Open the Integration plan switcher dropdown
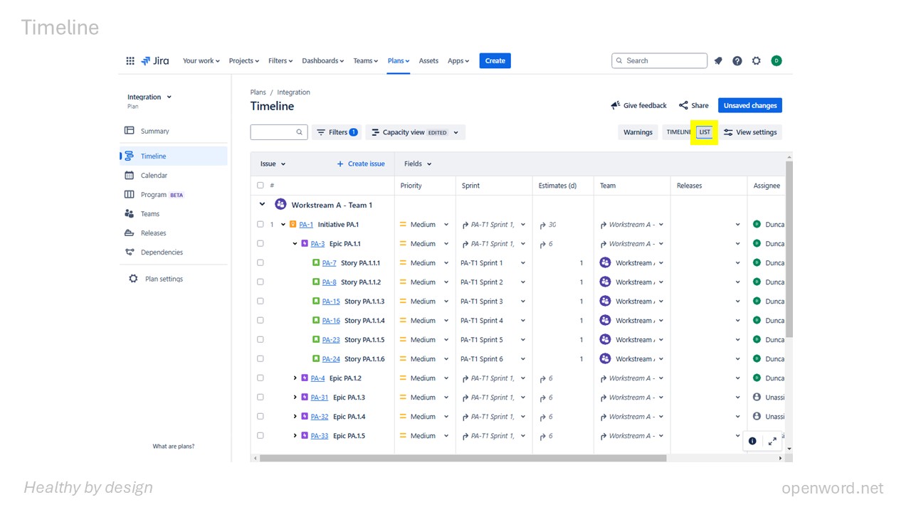The height and width of the screenshot is (512, 911). (x=149, y=97)
